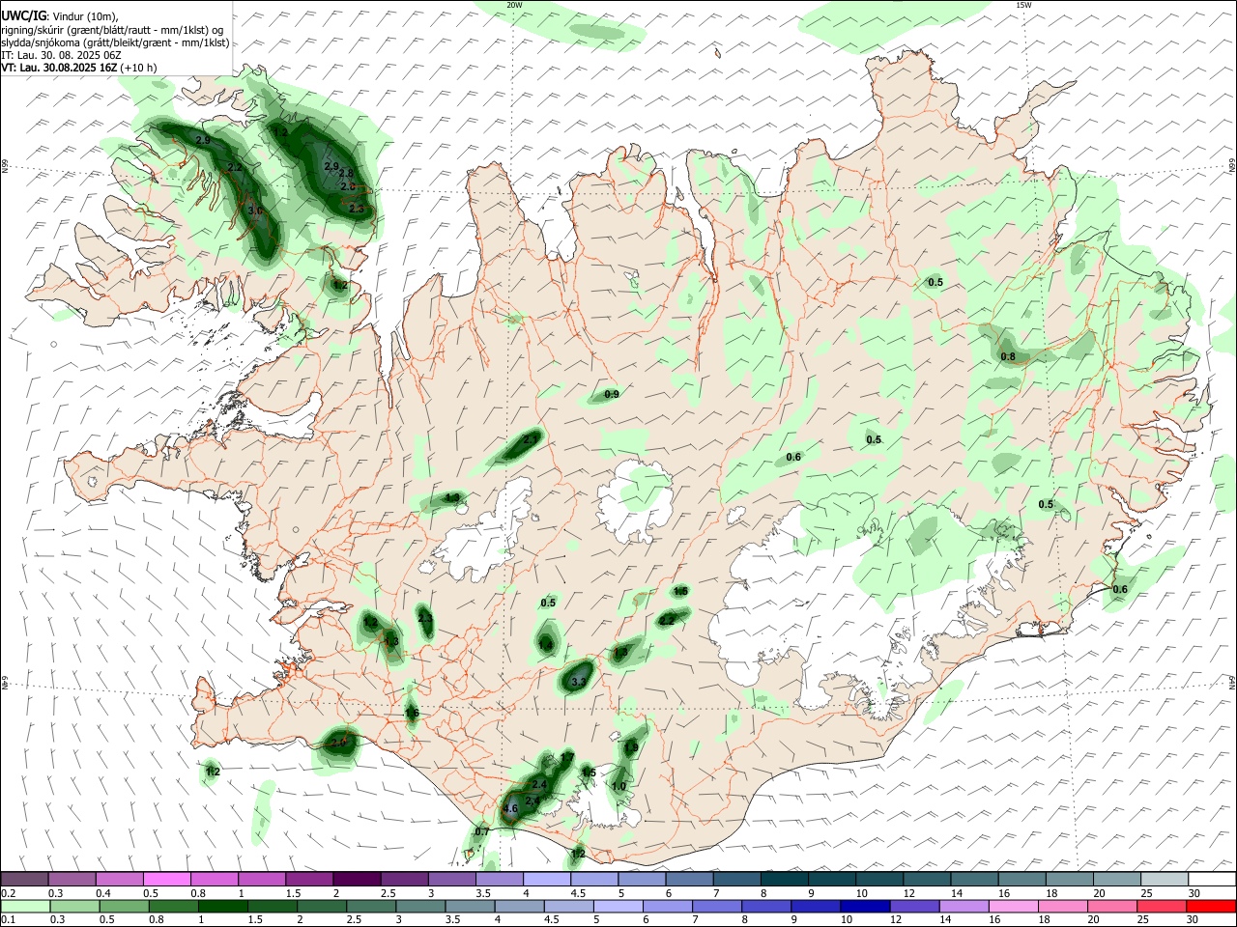Image resolution: width=1237 pixels, height=927 pixels.
Task: Click the 0.7 precipitation value near the south shoreline
Action: pos(482,831)
